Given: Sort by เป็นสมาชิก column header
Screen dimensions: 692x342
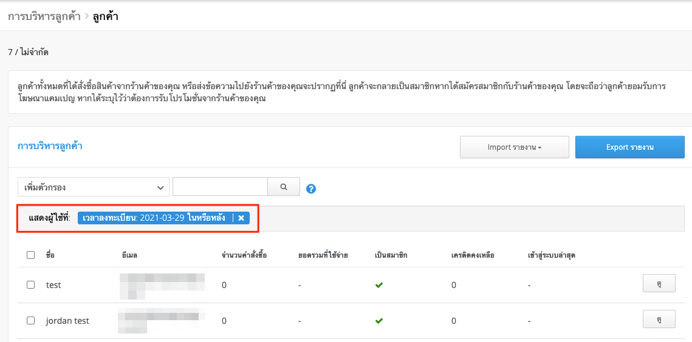Looking at the screenshot, I should click(391, 255).
